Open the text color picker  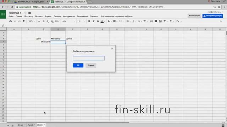102,21
